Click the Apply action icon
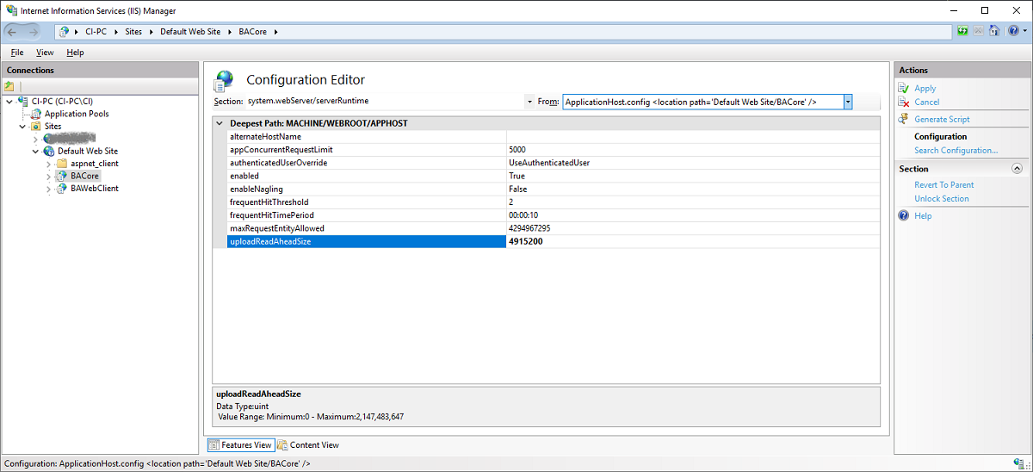The width and height of the screenshot is (1033, 472). pyautogui.click(x=903, y=88)
